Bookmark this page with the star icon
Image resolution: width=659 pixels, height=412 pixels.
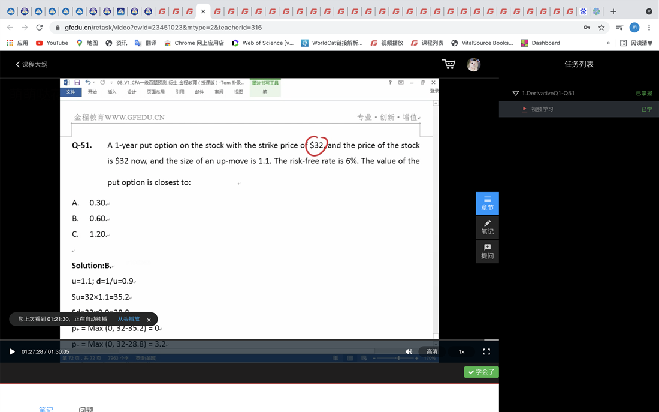[601, 28]
